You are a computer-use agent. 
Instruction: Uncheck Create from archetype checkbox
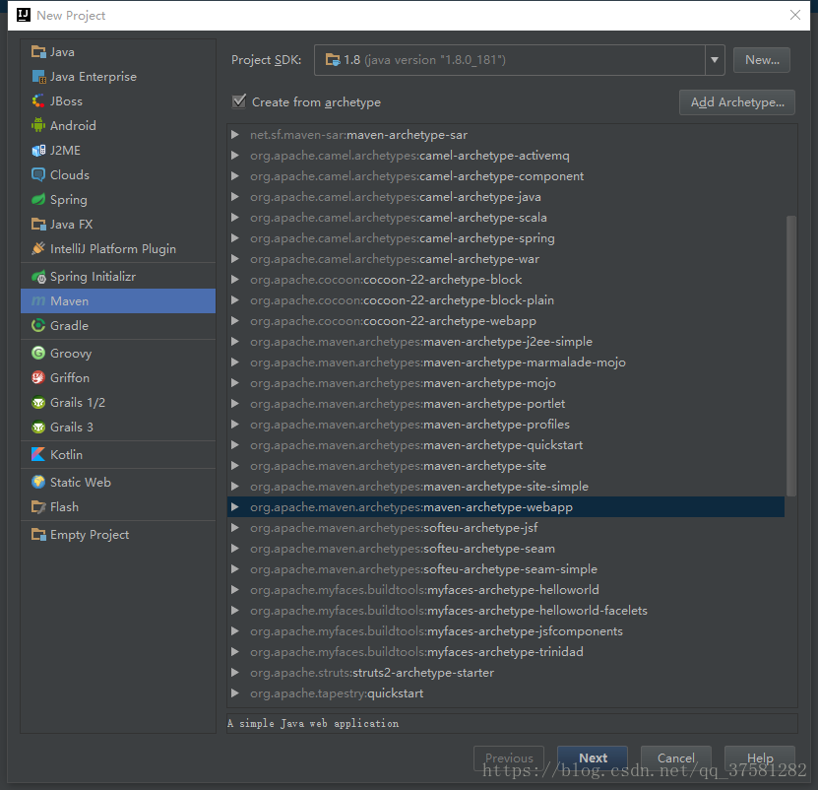pyautogui.click(x=239, y=101)
